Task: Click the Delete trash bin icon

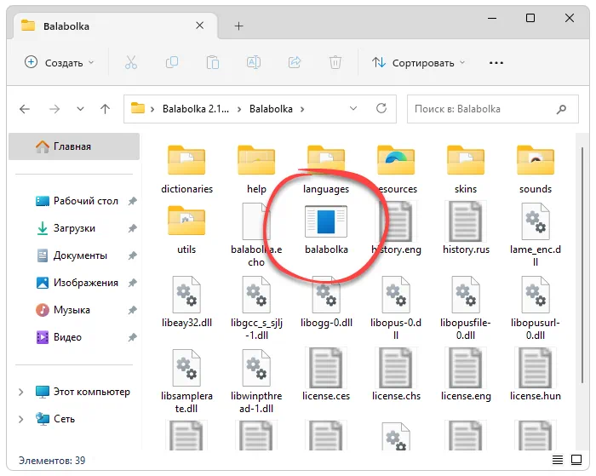Action: [335, 62]
